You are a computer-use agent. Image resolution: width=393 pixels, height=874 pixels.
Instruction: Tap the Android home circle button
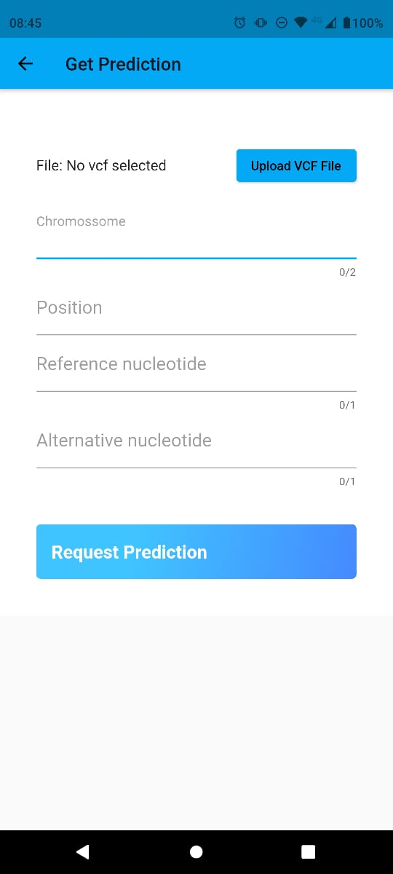[x=196, y=851]
